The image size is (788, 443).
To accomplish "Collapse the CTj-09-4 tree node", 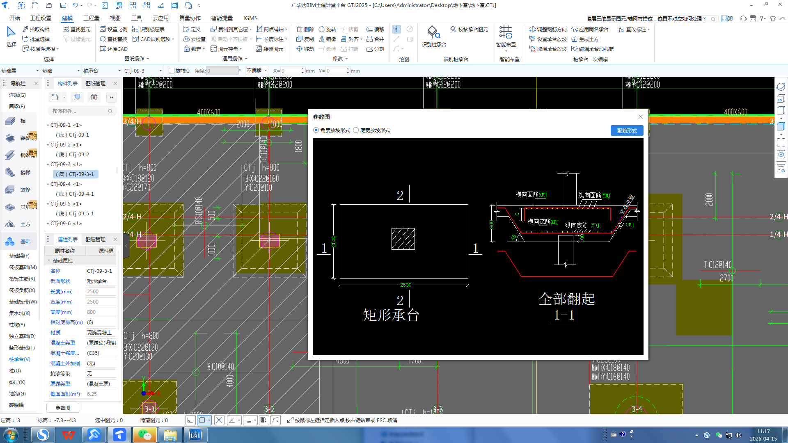I will (x=48, y=184).
